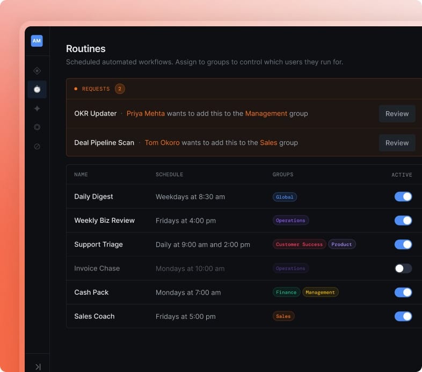Open the Support Triage routine
The width and height of the screenshot is (422, 372).
pos(98,244)
